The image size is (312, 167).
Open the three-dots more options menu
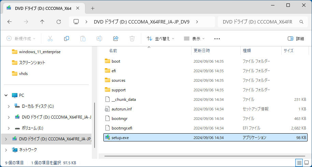tap(217, 39)
